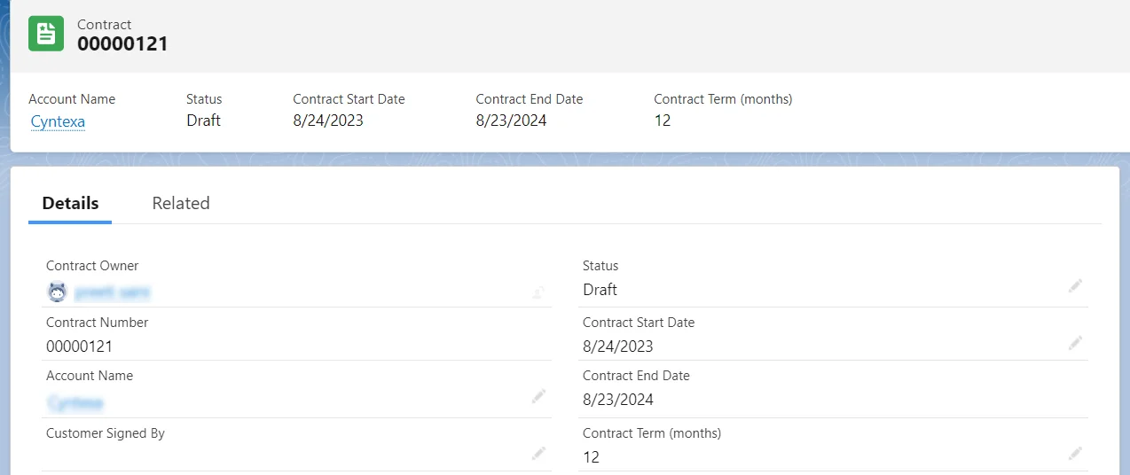Open the Cyntexa account link in header
Viewport: 1130px width, 475px height.
pyautogui.click(x=58, y=121)
